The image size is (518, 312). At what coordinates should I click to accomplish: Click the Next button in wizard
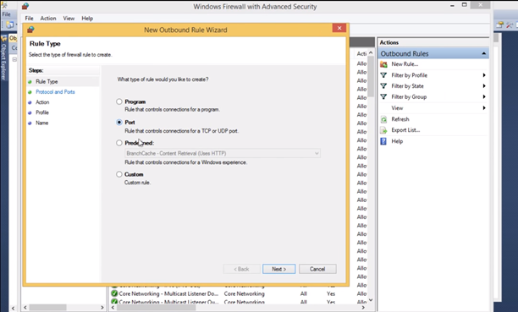(278, 269)
